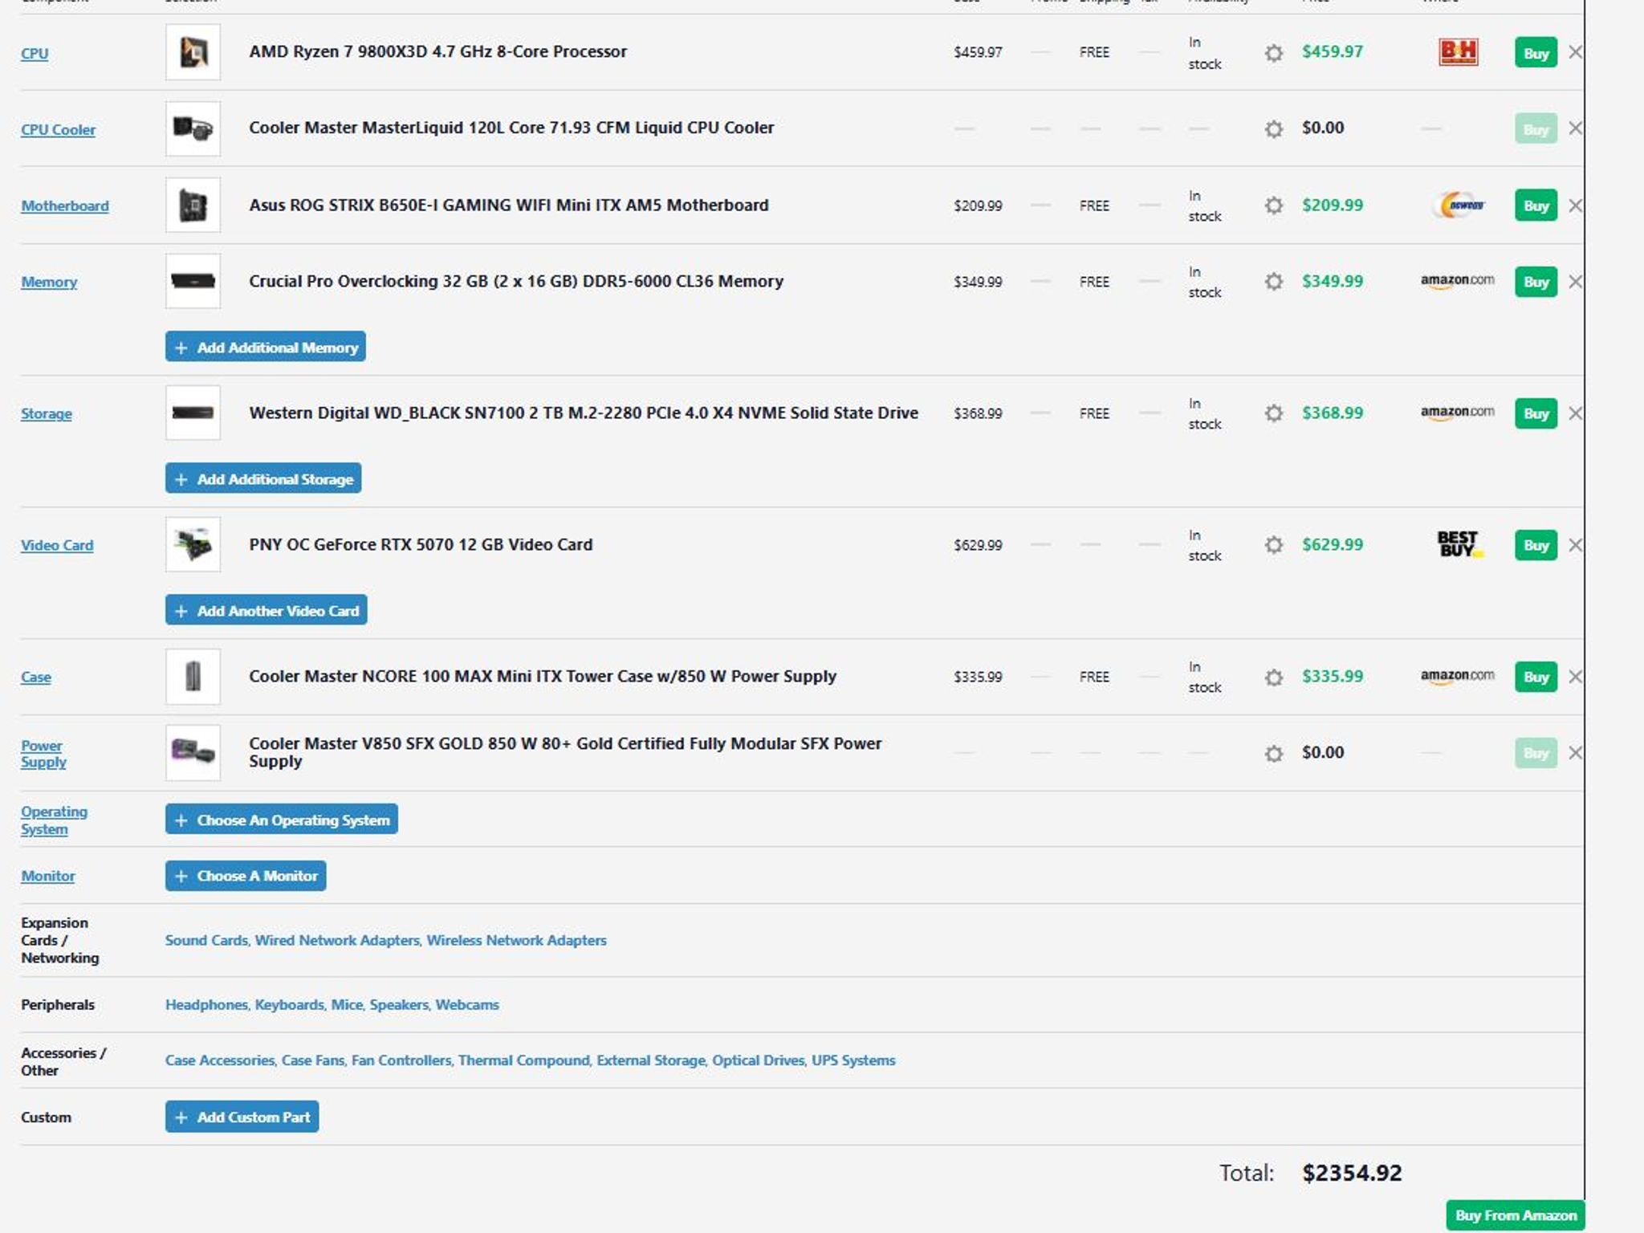Image resolution: width=1644 pixels, height=1233 pixels.
Task: Open the CPU Cooler category link
Action: [58, 129]
